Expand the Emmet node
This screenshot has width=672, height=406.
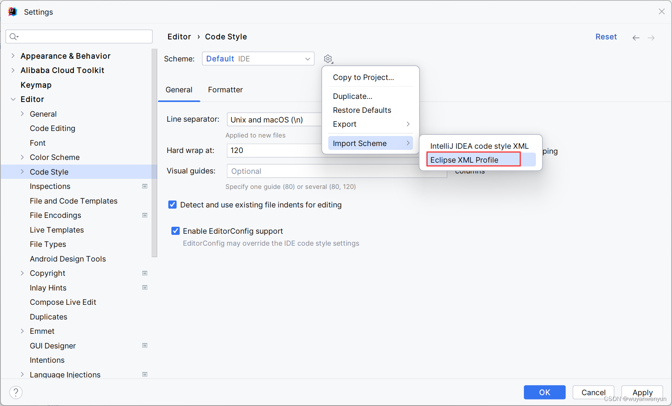pyautogui.click(x=22, y=331)
